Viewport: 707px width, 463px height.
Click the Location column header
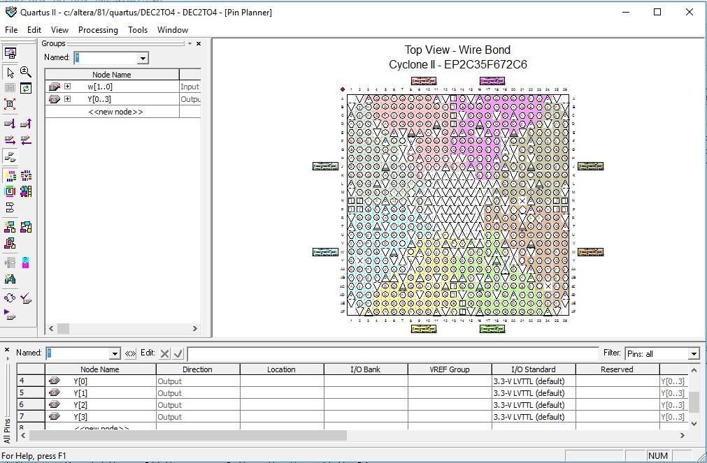click(x=282, y=369)
